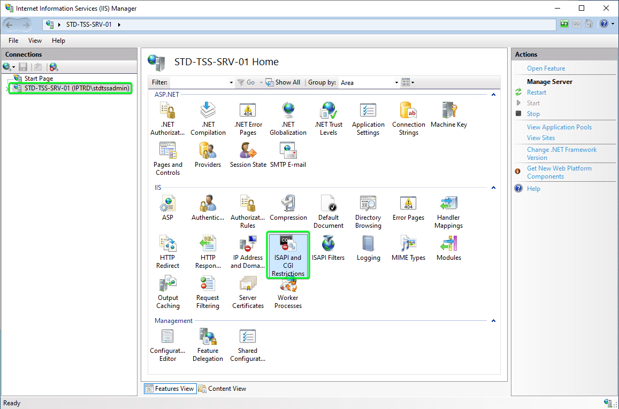Click Get New Web Platform Components

559,172
